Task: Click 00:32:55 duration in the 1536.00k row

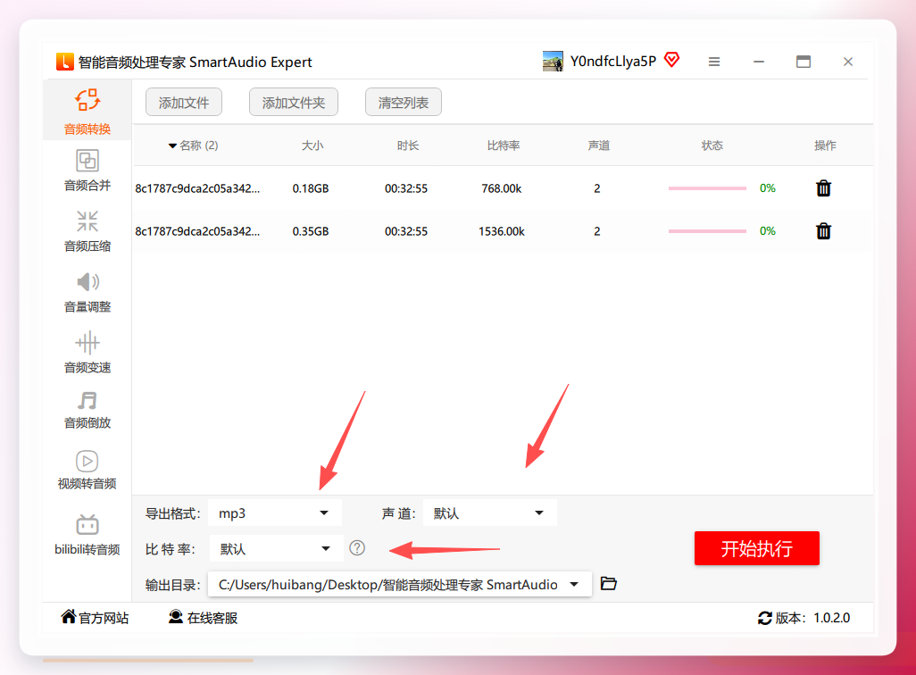Action: [x=406, y=231]
